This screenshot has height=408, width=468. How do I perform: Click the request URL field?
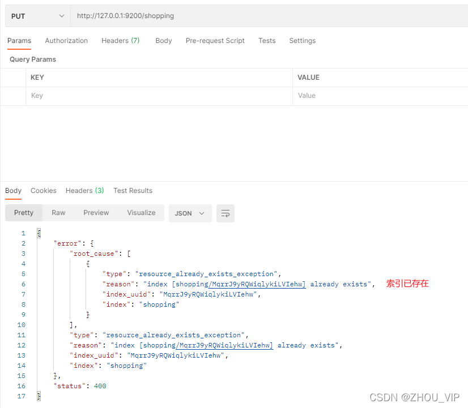269,16
